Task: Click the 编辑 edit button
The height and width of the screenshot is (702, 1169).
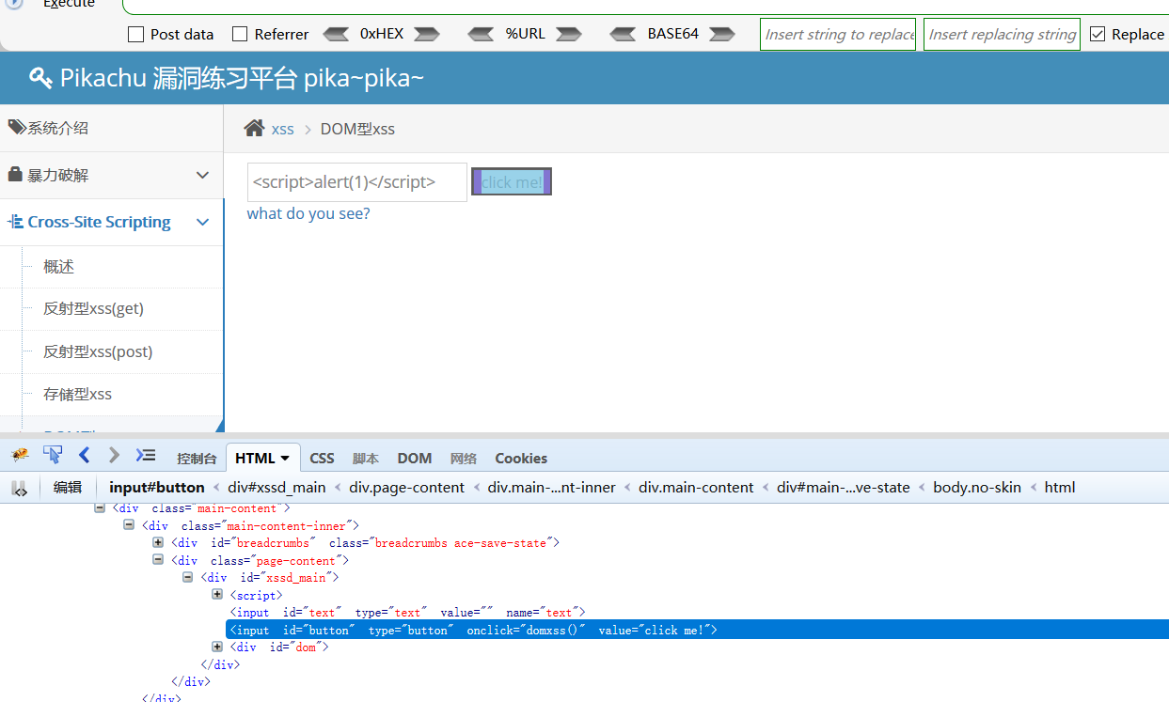Action: pos(68,487)
